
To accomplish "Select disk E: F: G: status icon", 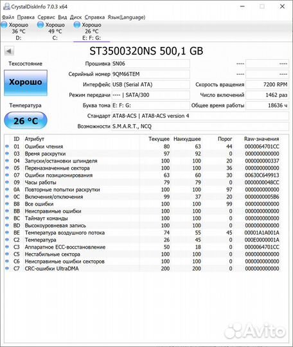I will (77, 25).
